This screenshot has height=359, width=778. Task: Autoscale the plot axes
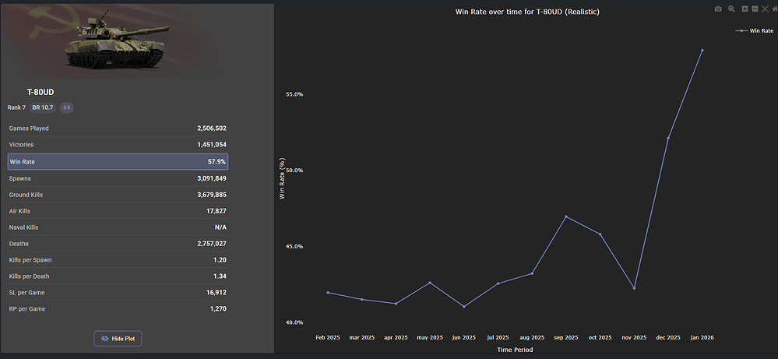coord(765,9)
